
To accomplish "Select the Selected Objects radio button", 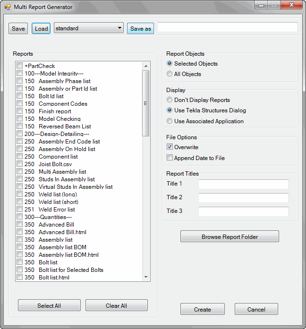I will (170, 63).
